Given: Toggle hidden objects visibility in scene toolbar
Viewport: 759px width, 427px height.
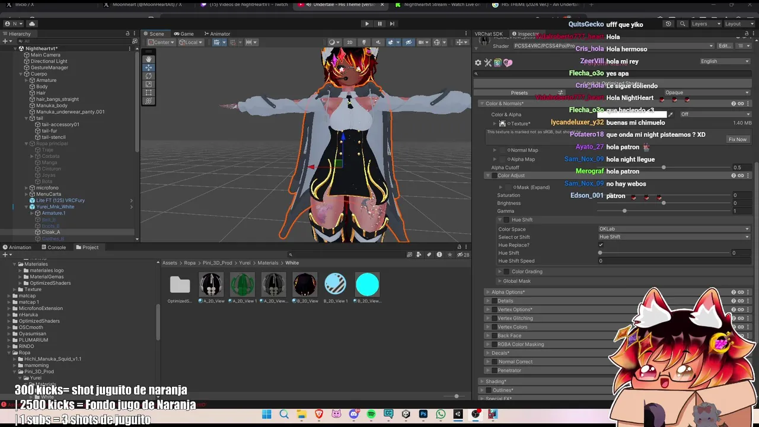Looking at the screenshot, I should pos(408,42).
